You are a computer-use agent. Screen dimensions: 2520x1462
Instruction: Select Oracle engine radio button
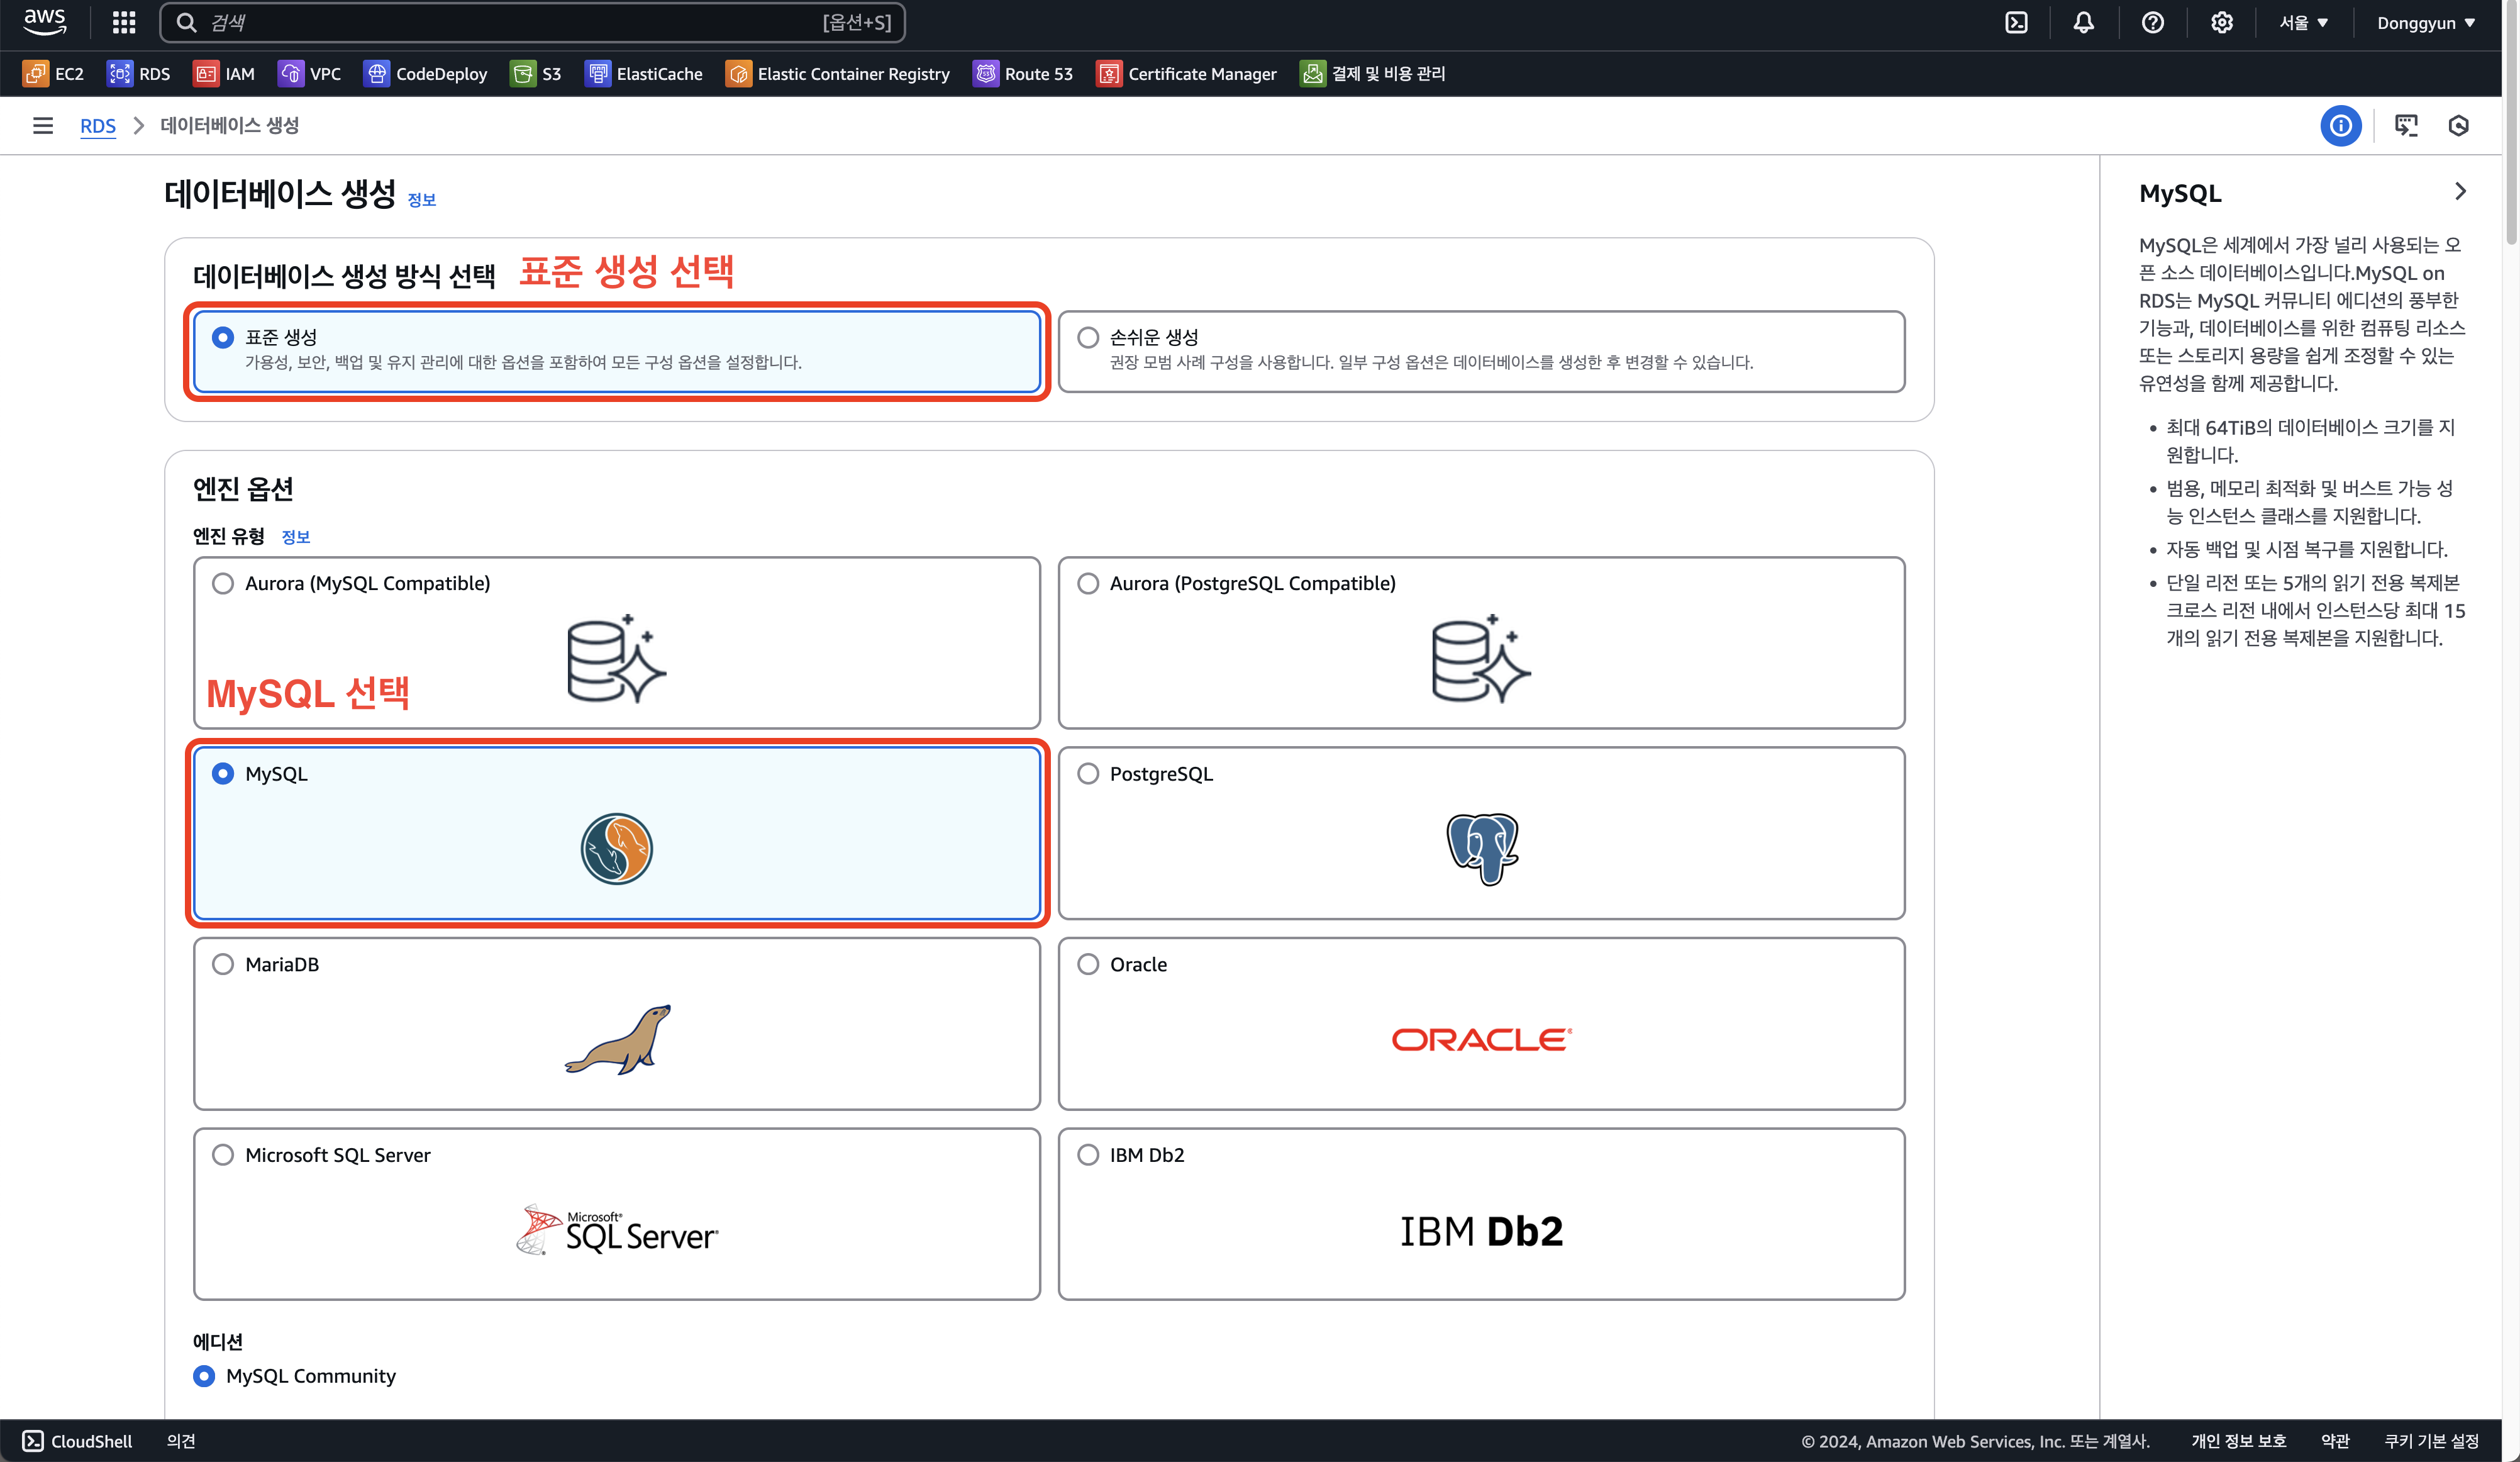tap(1088, 964)
